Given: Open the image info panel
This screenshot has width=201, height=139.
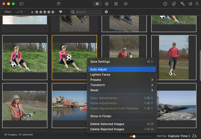Looking at the screenshot, I should 165,4.
